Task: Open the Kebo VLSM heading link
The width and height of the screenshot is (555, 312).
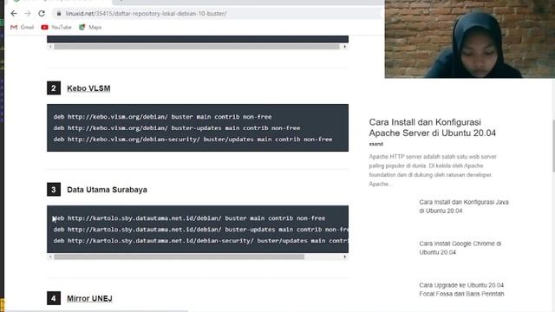Action: pos(88,88)
